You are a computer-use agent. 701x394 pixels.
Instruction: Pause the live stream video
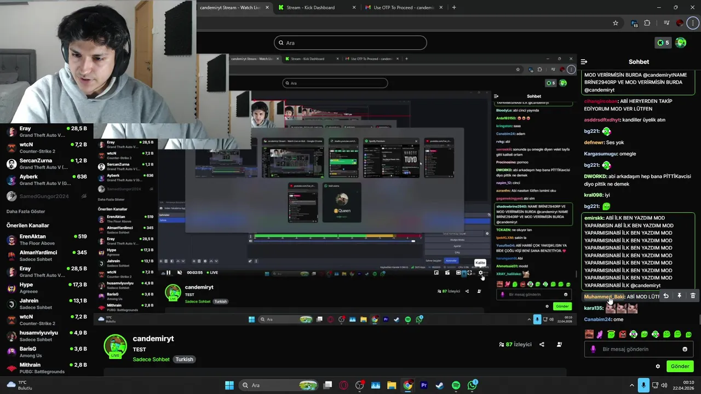(x=168, y=273)
